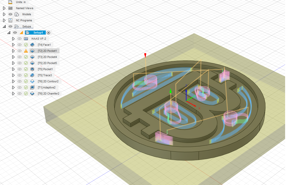Expand the [T5] Trace3 operation
The height and width of the screenshot is (185, 293).
(x=13, y=75)
